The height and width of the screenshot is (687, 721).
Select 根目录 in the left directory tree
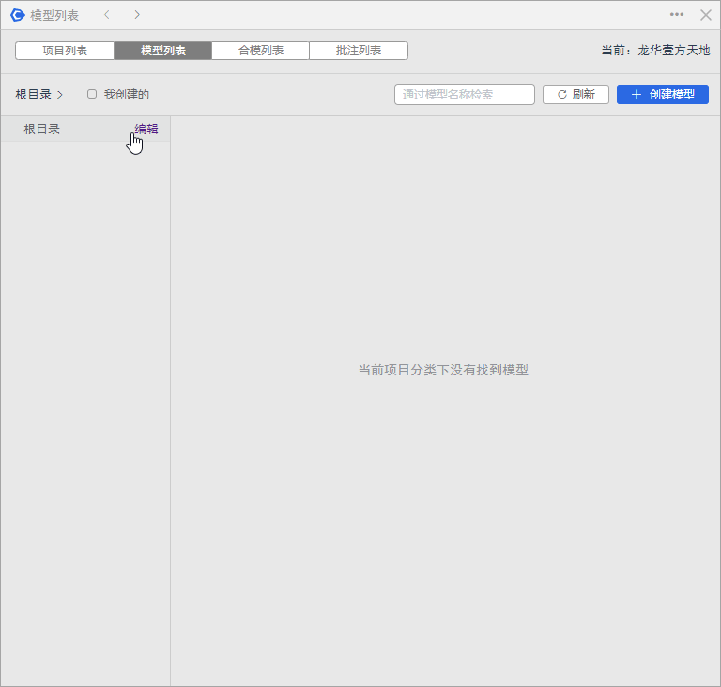(x=42, y=130)
